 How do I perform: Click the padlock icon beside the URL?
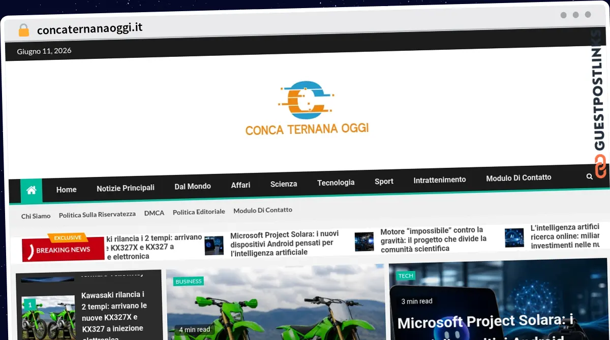pos(24,30)
